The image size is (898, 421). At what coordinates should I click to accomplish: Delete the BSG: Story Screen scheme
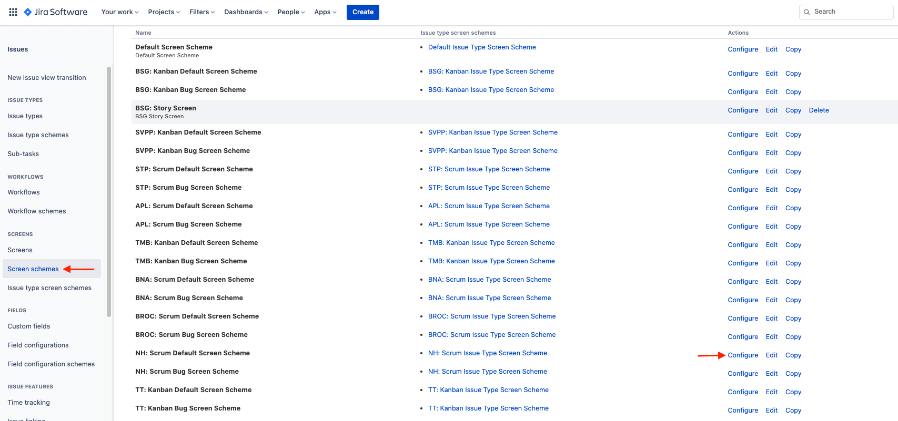pos(819,110)
